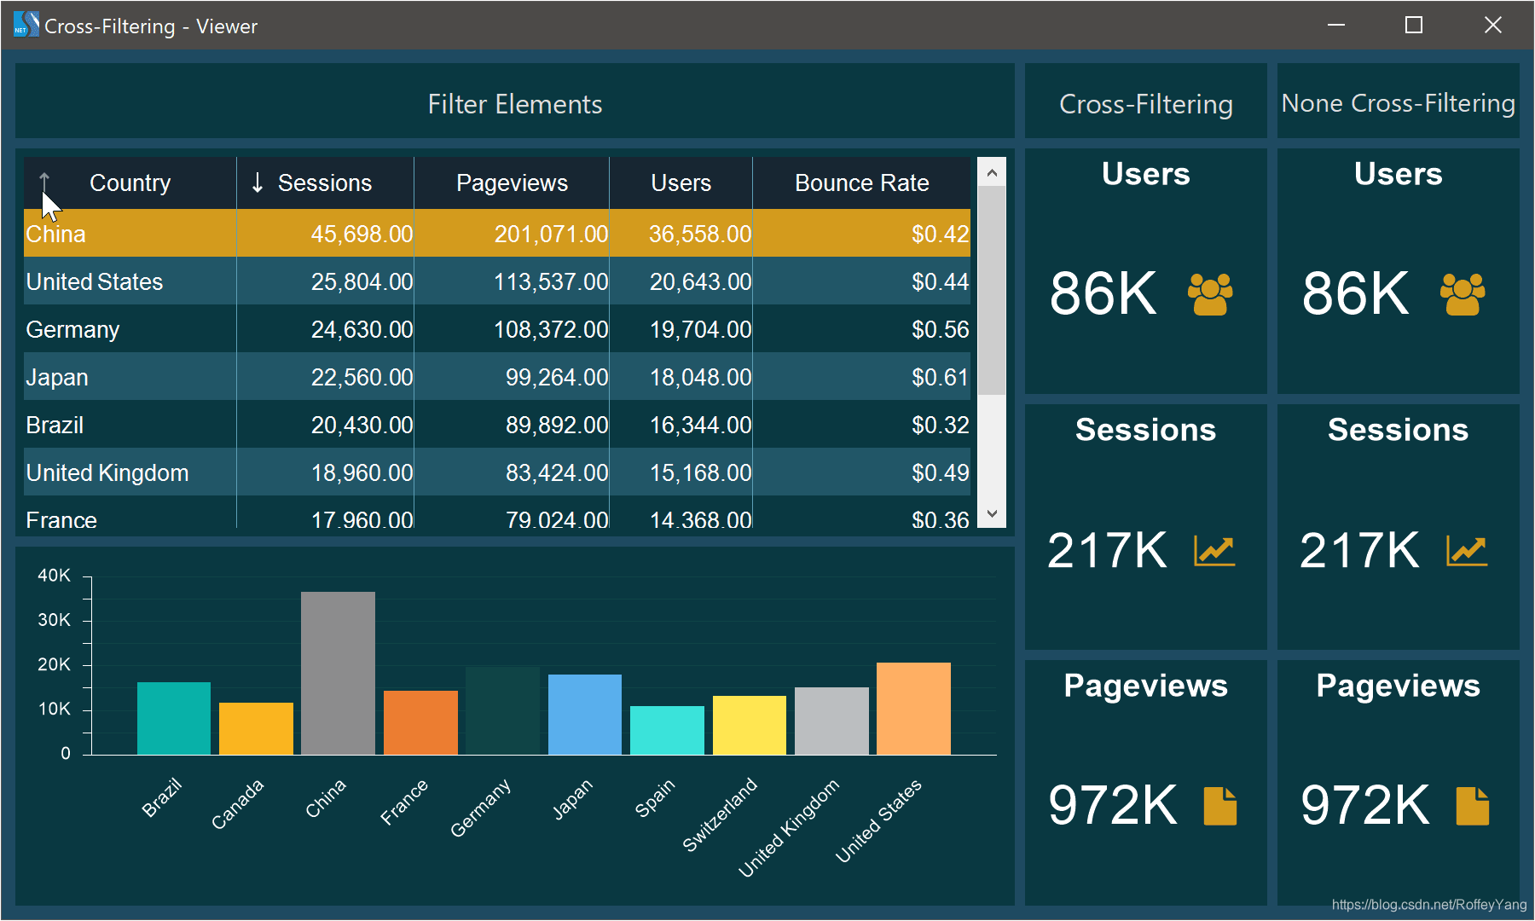Select the Germany table row

pyautogui.click(x=497, y=329)
